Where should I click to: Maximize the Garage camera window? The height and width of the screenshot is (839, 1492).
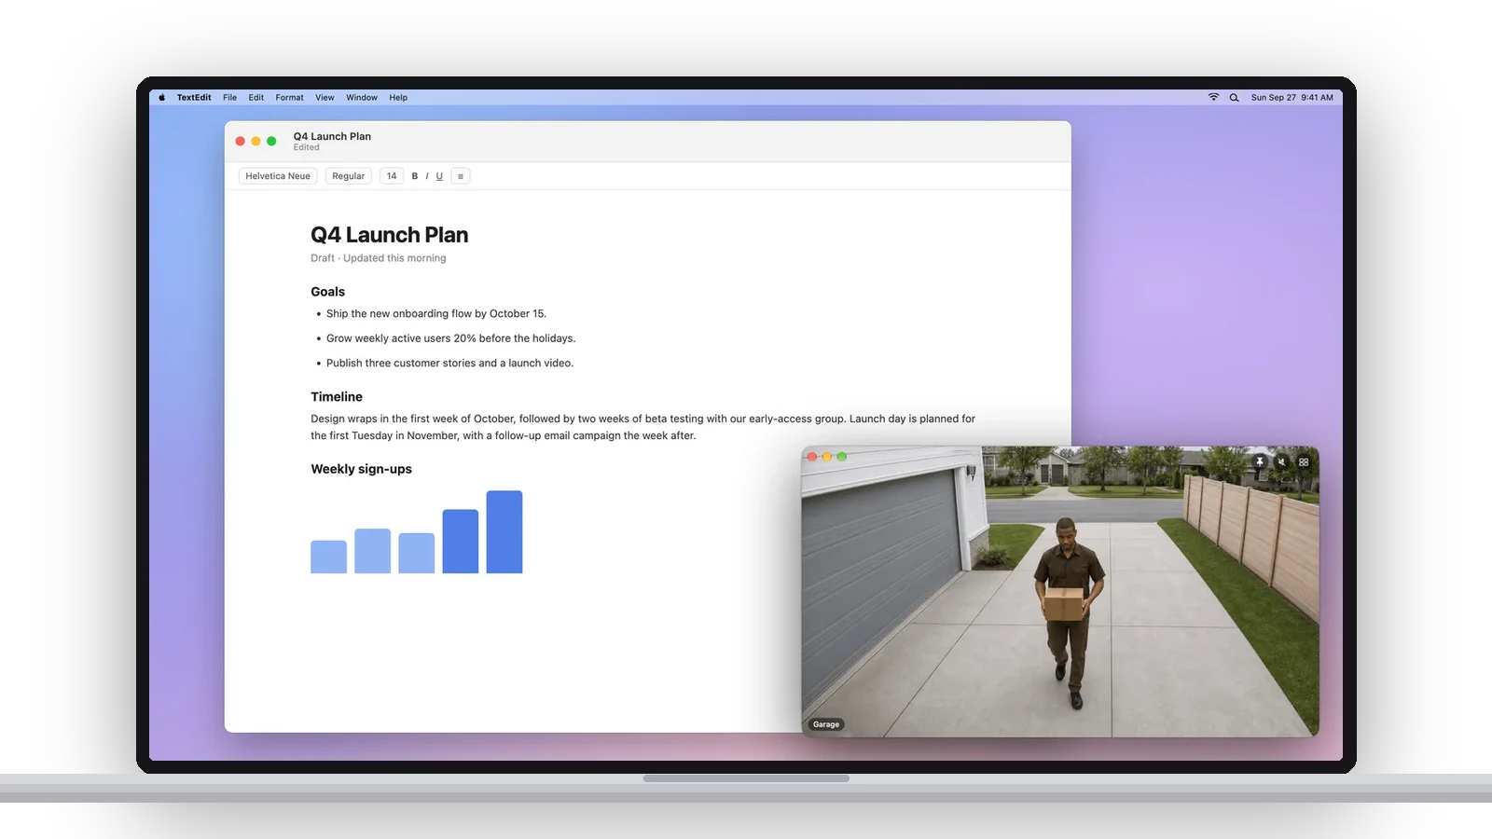[842, 457]
